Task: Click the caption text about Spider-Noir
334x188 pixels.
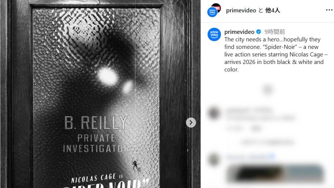Action: click(276, 54)
